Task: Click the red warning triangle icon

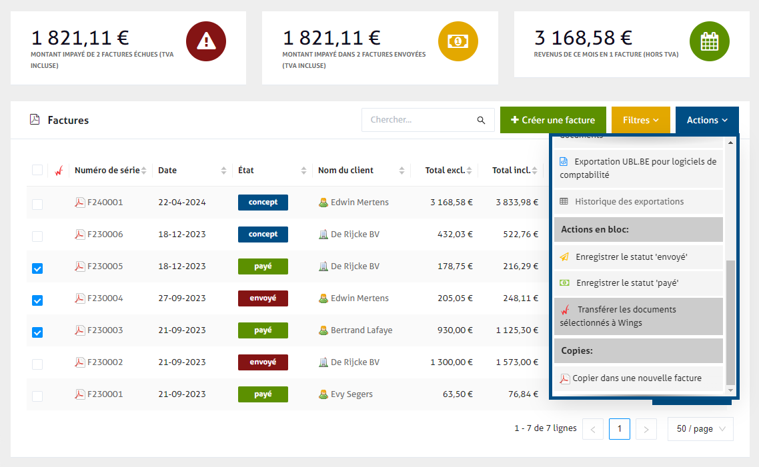Action: click(206, 41)
